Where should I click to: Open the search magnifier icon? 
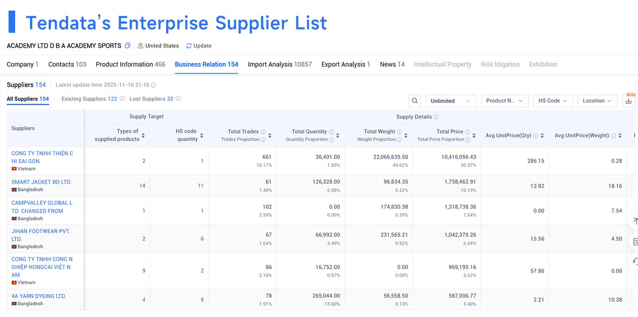pyautogui.click(x=414, y=101)
